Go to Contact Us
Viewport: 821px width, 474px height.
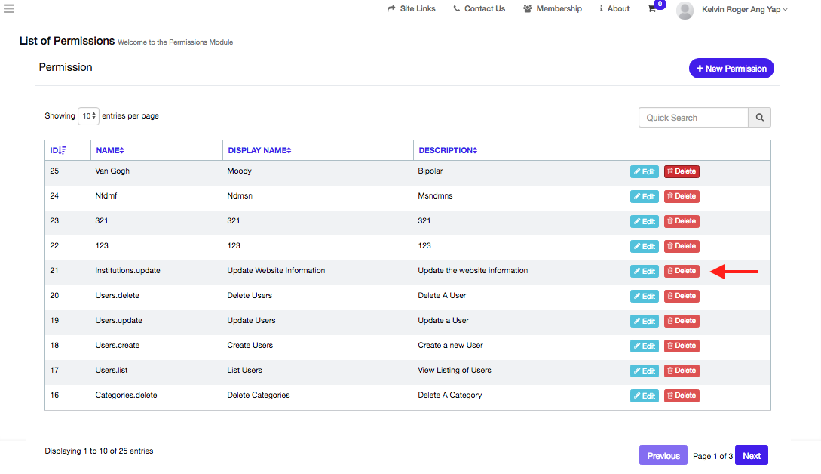pyautogui.click(x=479, y=9)
